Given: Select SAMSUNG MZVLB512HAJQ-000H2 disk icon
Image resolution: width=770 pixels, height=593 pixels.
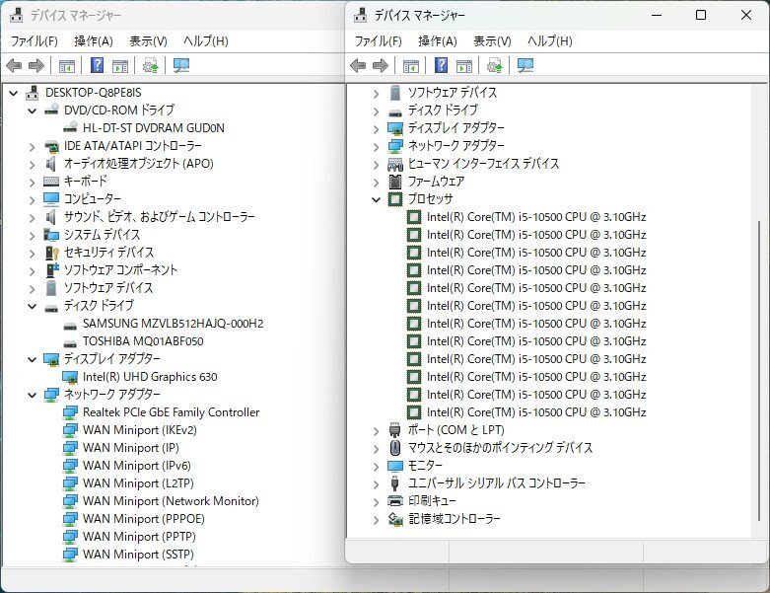Looking at the screenshot, I should point(70,324).
